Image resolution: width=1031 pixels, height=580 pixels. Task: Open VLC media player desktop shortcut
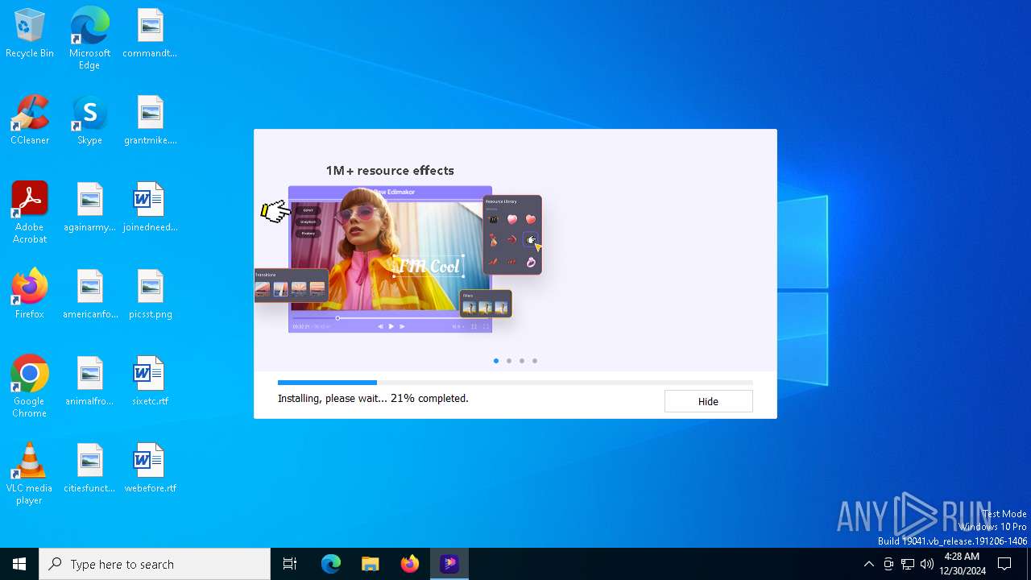30,474
